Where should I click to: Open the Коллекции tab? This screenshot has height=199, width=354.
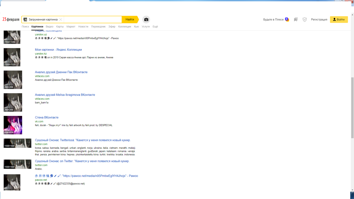[124, 27]
